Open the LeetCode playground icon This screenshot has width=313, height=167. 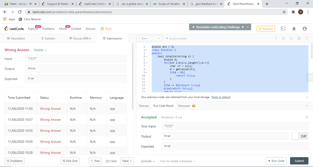point(283,29)
